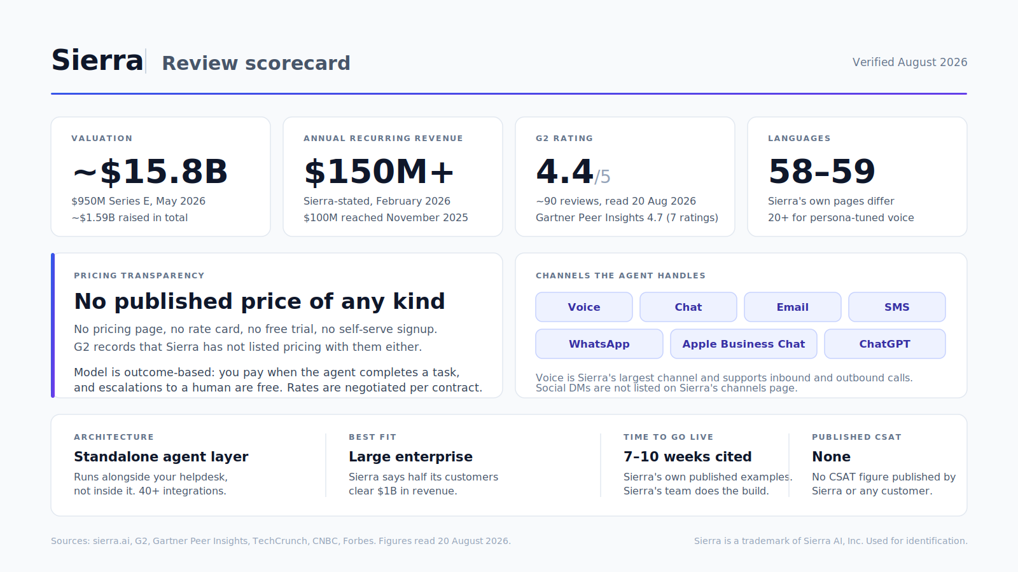Image resolution: width=1018 pixels, height=572 pixels.
Task: Click the "Sierra is a trademark" footer notice
Action: click(x=830, y=541)
